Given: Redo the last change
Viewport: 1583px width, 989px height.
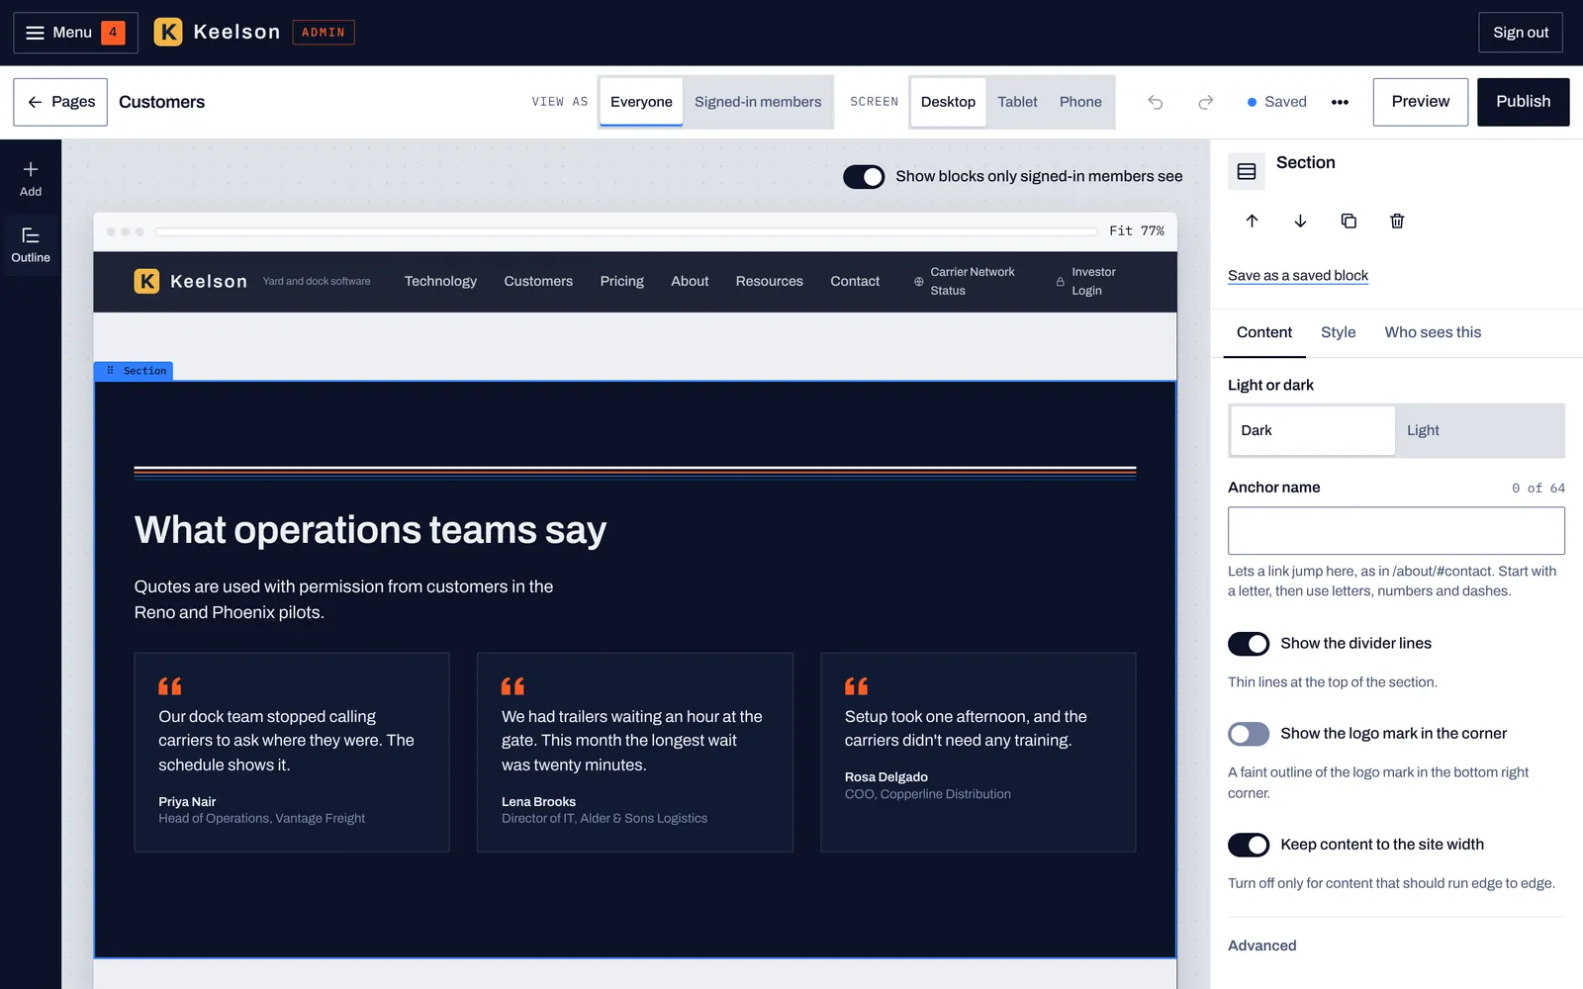Looking at the screenshot, I should (1205, 102).
